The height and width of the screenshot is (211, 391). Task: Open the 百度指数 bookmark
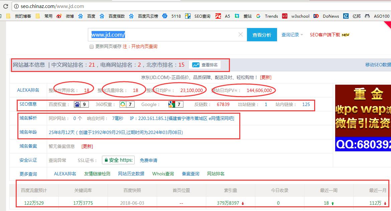click(x=112, y=16)
